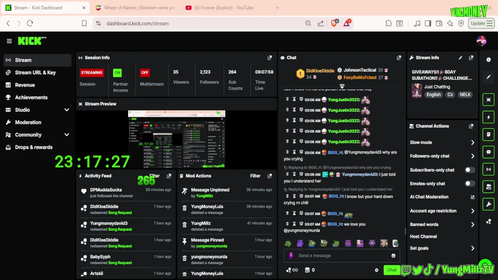Pop out the Session Info panel

coord(270,58)
